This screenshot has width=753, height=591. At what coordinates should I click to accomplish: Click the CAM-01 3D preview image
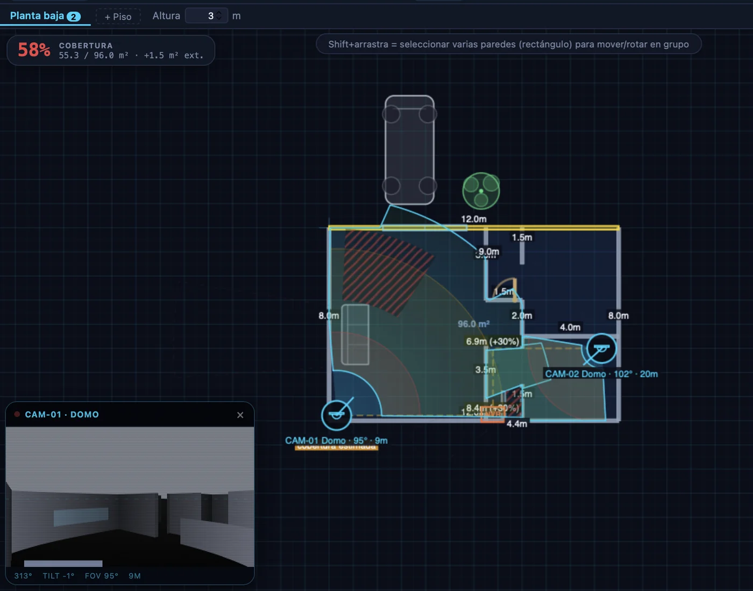pyautogui.click(x=130, y=497)
